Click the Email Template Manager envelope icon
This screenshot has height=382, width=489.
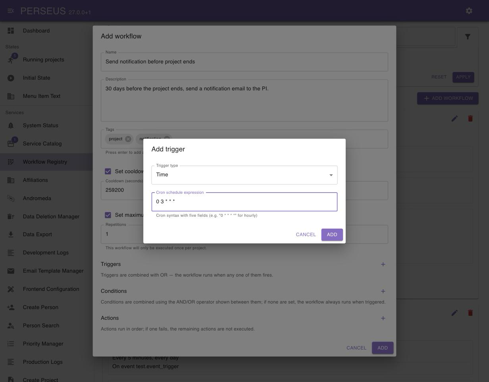point(11,271)
